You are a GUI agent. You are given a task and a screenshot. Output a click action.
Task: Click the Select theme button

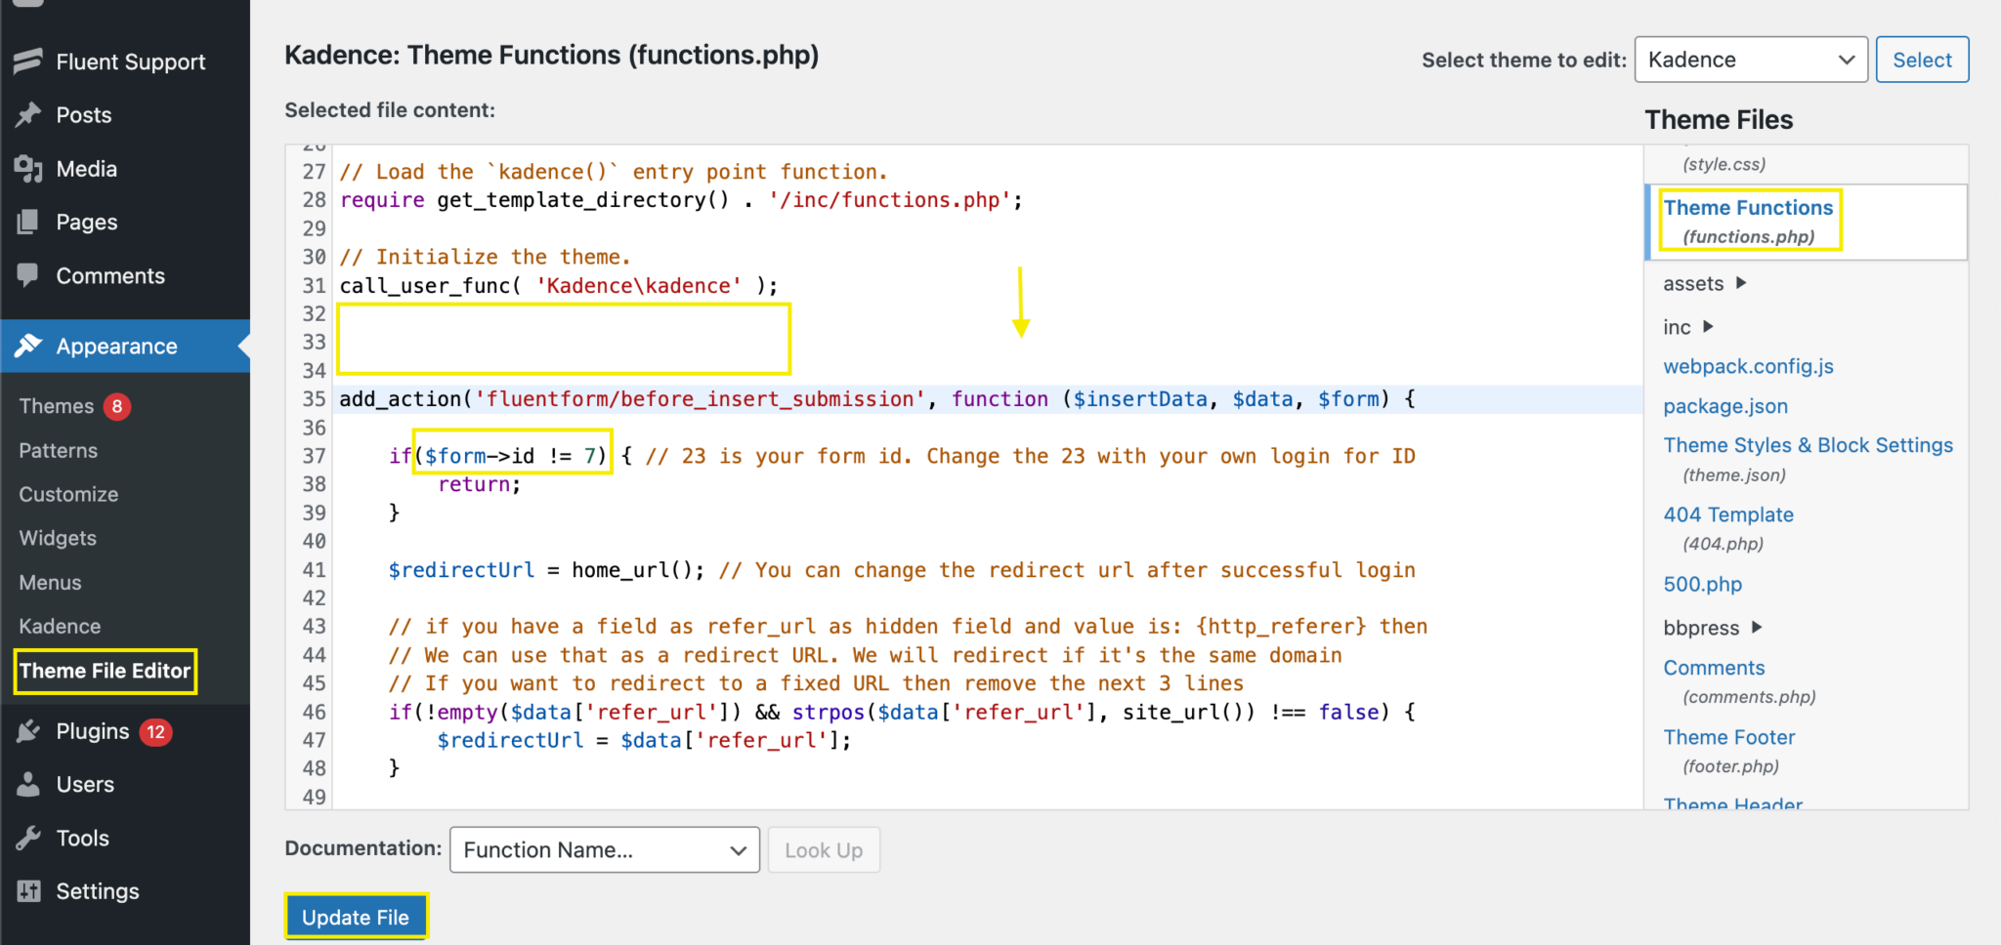(1921, 60)
